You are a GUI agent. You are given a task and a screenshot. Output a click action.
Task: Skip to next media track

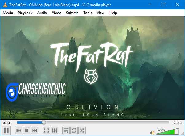tap(35, 130)
